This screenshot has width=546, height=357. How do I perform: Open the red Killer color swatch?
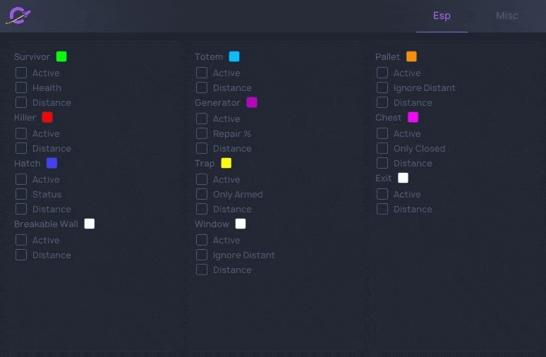point(47,117)
